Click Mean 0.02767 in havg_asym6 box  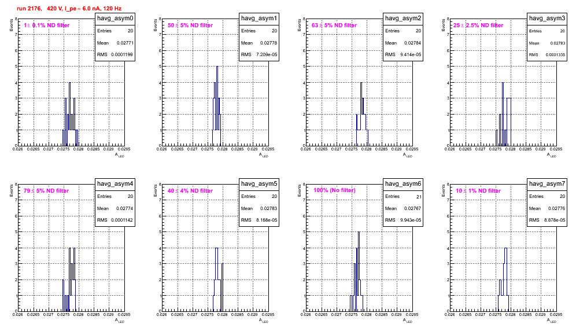click(403, 208)
